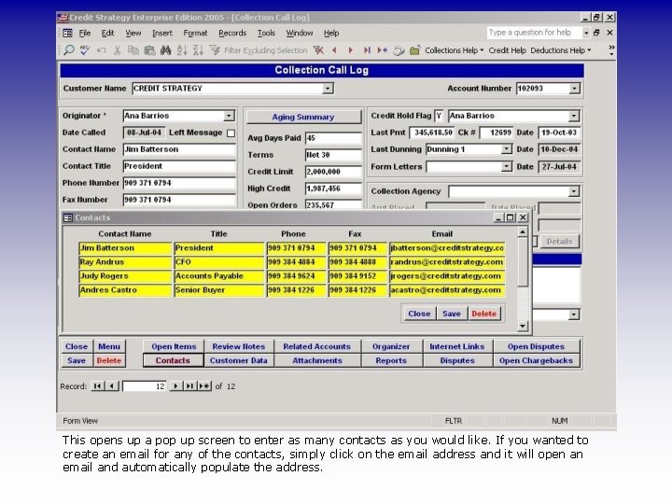
Task: Click Open Items button
Action: coord(174,346)
